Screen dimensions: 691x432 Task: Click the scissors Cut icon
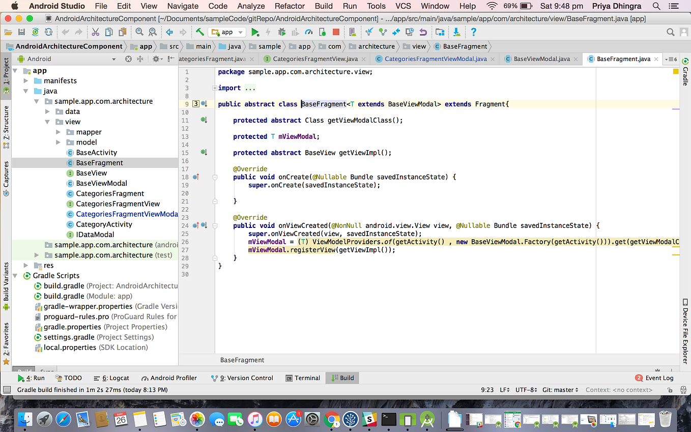[95, 32]
